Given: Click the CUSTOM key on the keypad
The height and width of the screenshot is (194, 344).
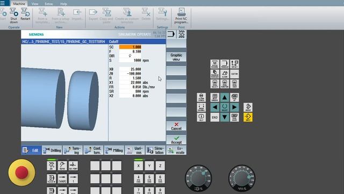Looking at the screenshot, I should 234,74.
